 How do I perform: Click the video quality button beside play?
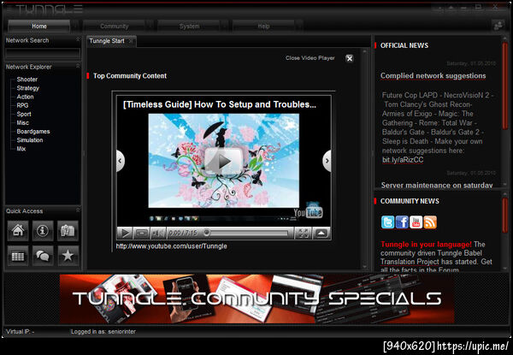(142, 234)
